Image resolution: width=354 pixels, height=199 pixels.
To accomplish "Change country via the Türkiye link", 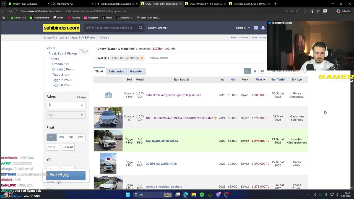I will point(81,98).
